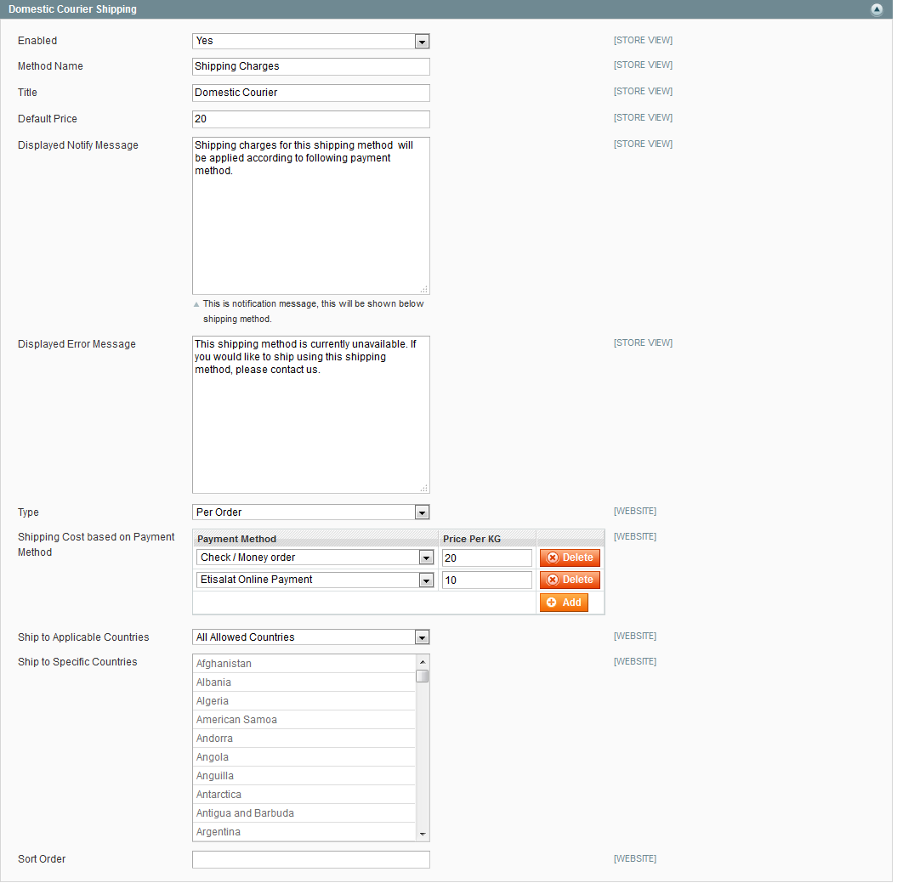
Task: Edit the price field with value 20 in Check / Money order row
Action: pos(487,558)
